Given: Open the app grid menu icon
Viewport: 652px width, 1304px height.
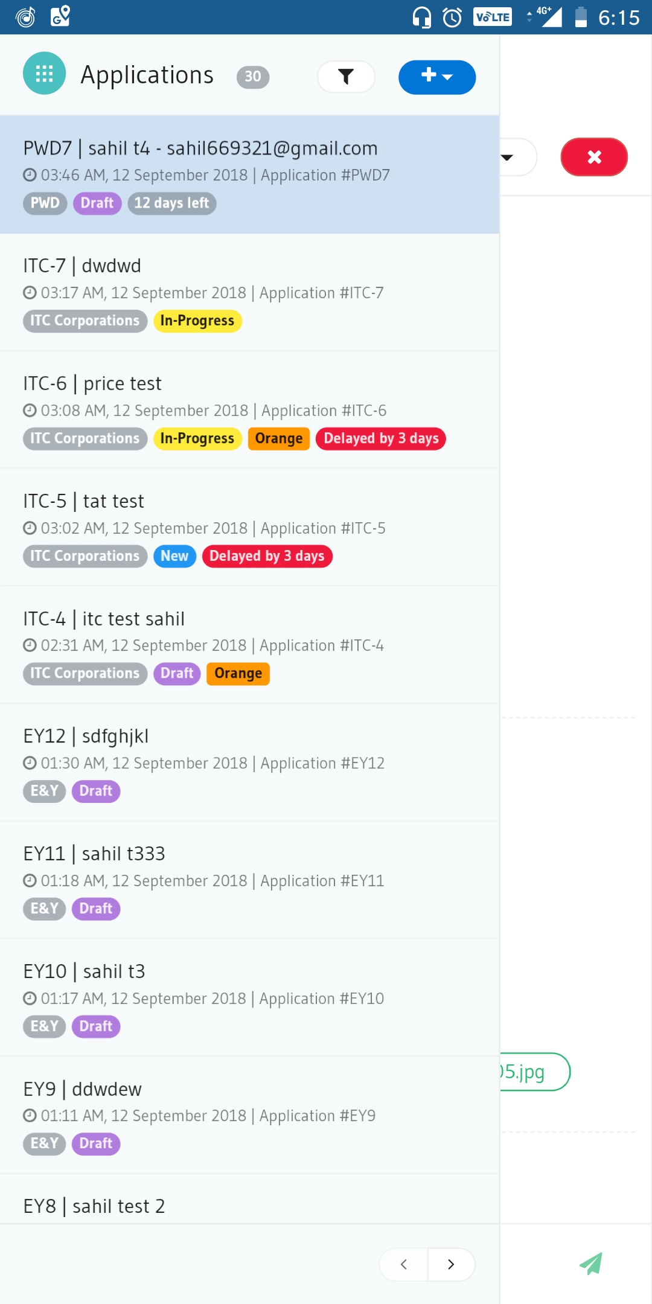Looking at the screenshot, I should (x=44, y=74).
